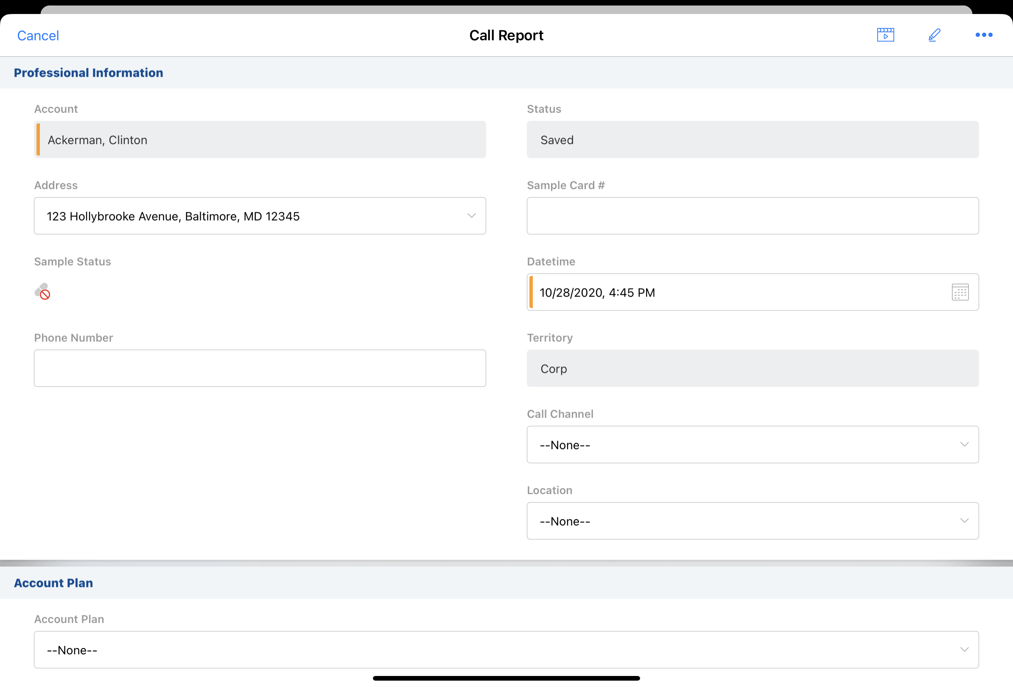Cancel the Call Report
The image size is (1013, 687).
point(38,35)
